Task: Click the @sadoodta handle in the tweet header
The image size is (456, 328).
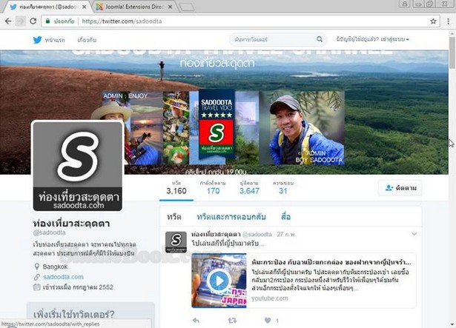Action: click(x=257, y=234)
